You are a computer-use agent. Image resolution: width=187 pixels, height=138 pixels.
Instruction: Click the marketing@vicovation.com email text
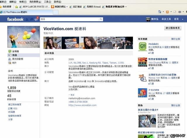click(x=82, y=98)
